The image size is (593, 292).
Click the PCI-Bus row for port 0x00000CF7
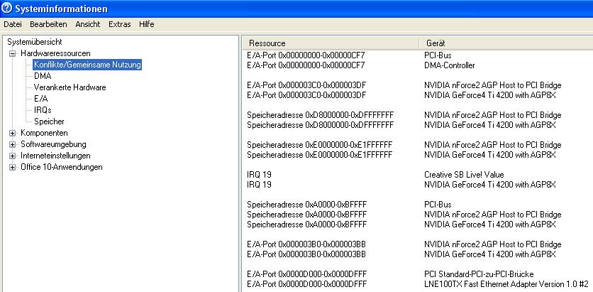tap(418, 55)
